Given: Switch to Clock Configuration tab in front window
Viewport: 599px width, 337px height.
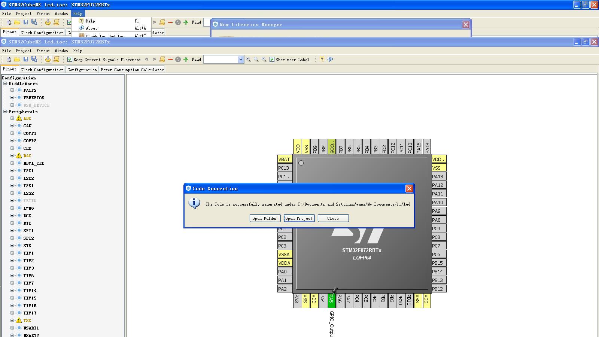Looking at the screenshot, I should (x=42, y=70).
